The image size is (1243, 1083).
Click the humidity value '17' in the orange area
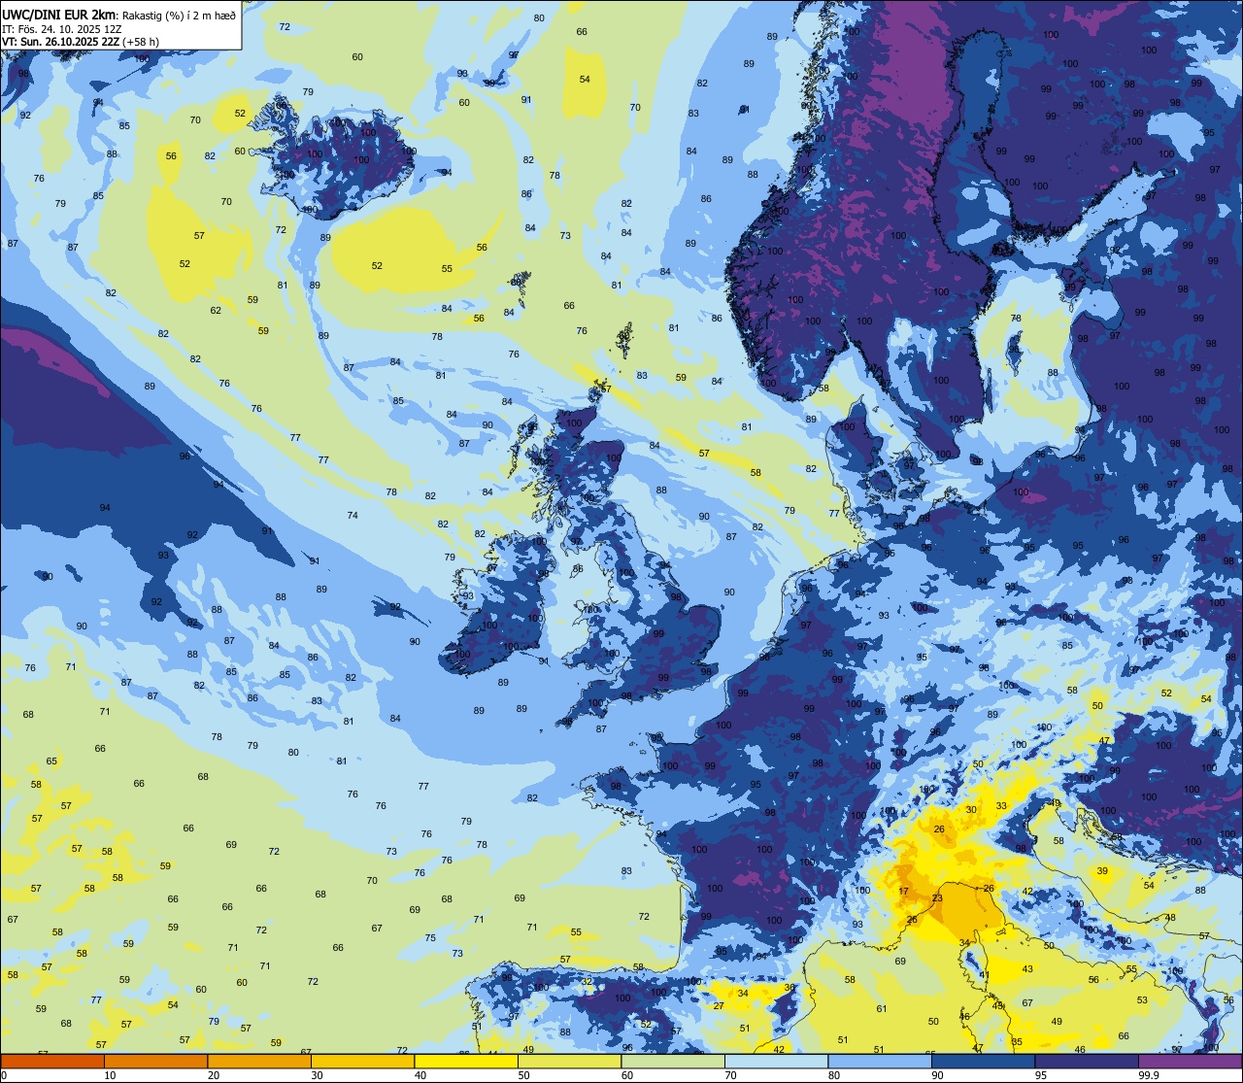pos(903,892)
